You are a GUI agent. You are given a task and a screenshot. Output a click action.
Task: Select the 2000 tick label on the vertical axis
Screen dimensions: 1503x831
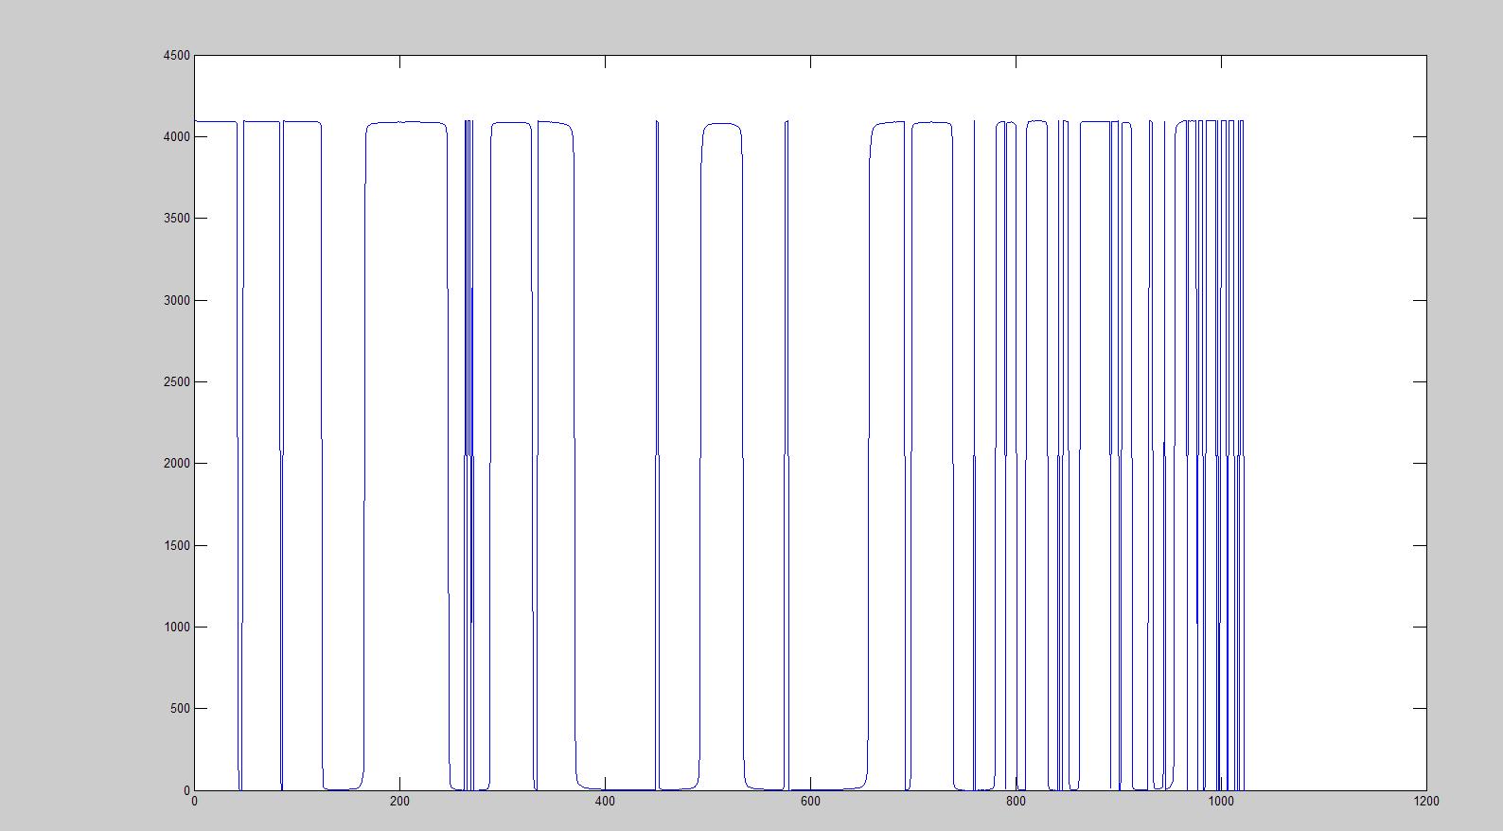coord(176,464)
